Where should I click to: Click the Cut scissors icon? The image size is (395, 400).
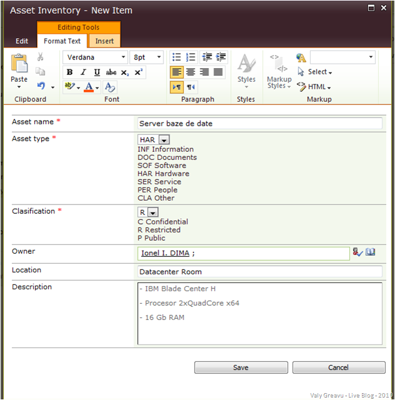[x=41, y=57]
